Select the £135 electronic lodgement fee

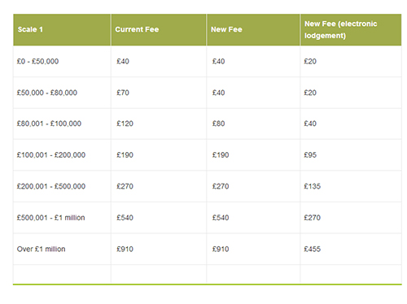click(313, 186)
